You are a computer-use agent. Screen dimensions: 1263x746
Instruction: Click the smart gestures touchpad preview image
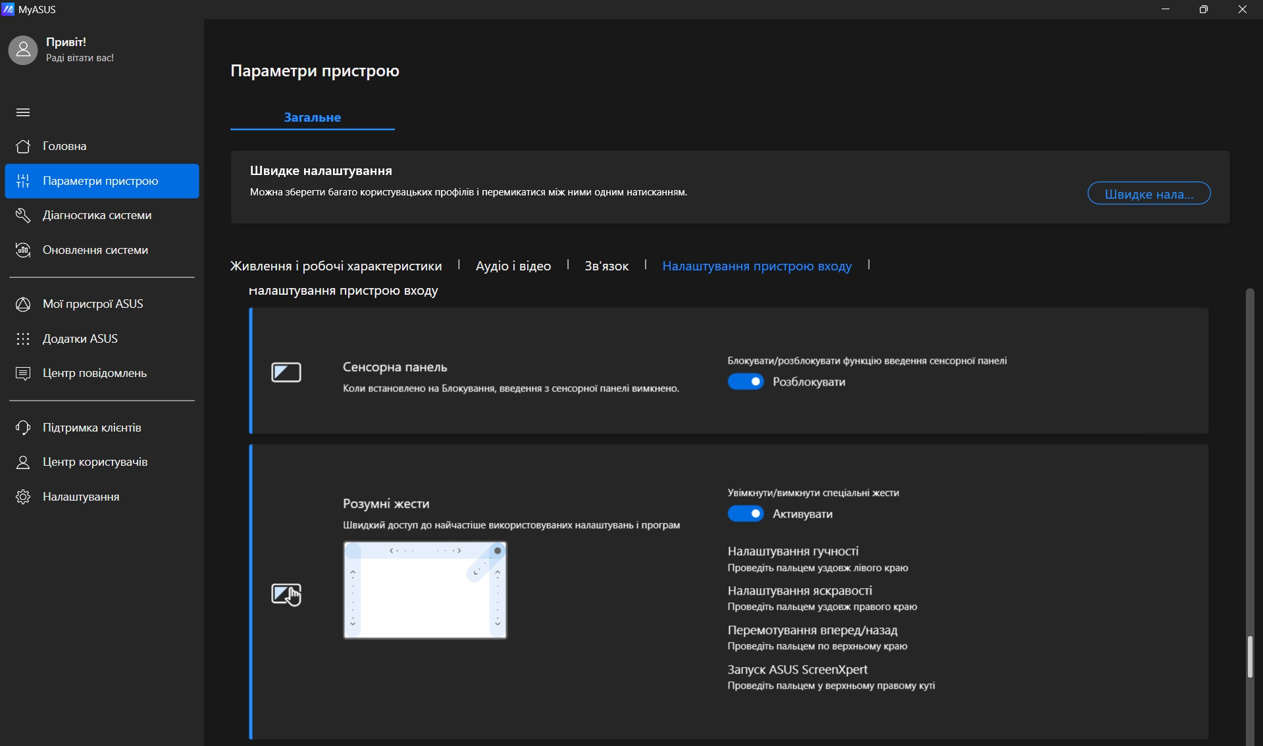(425, 590)
